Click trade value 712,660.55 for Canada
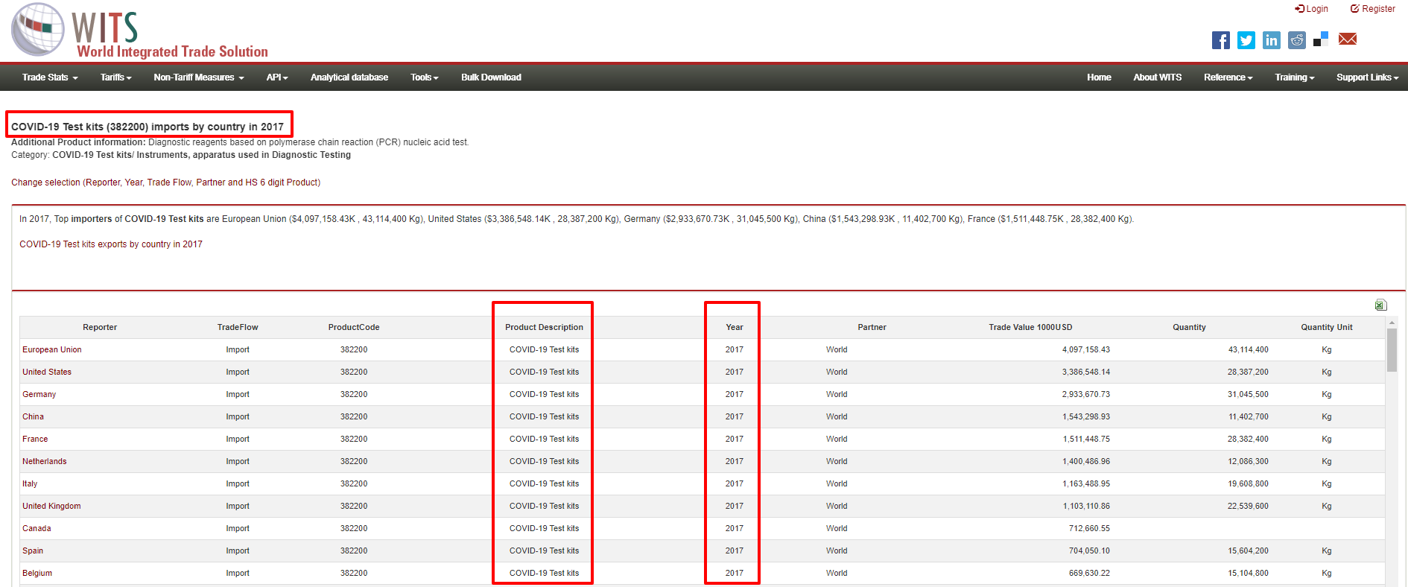 point(1089,528)
